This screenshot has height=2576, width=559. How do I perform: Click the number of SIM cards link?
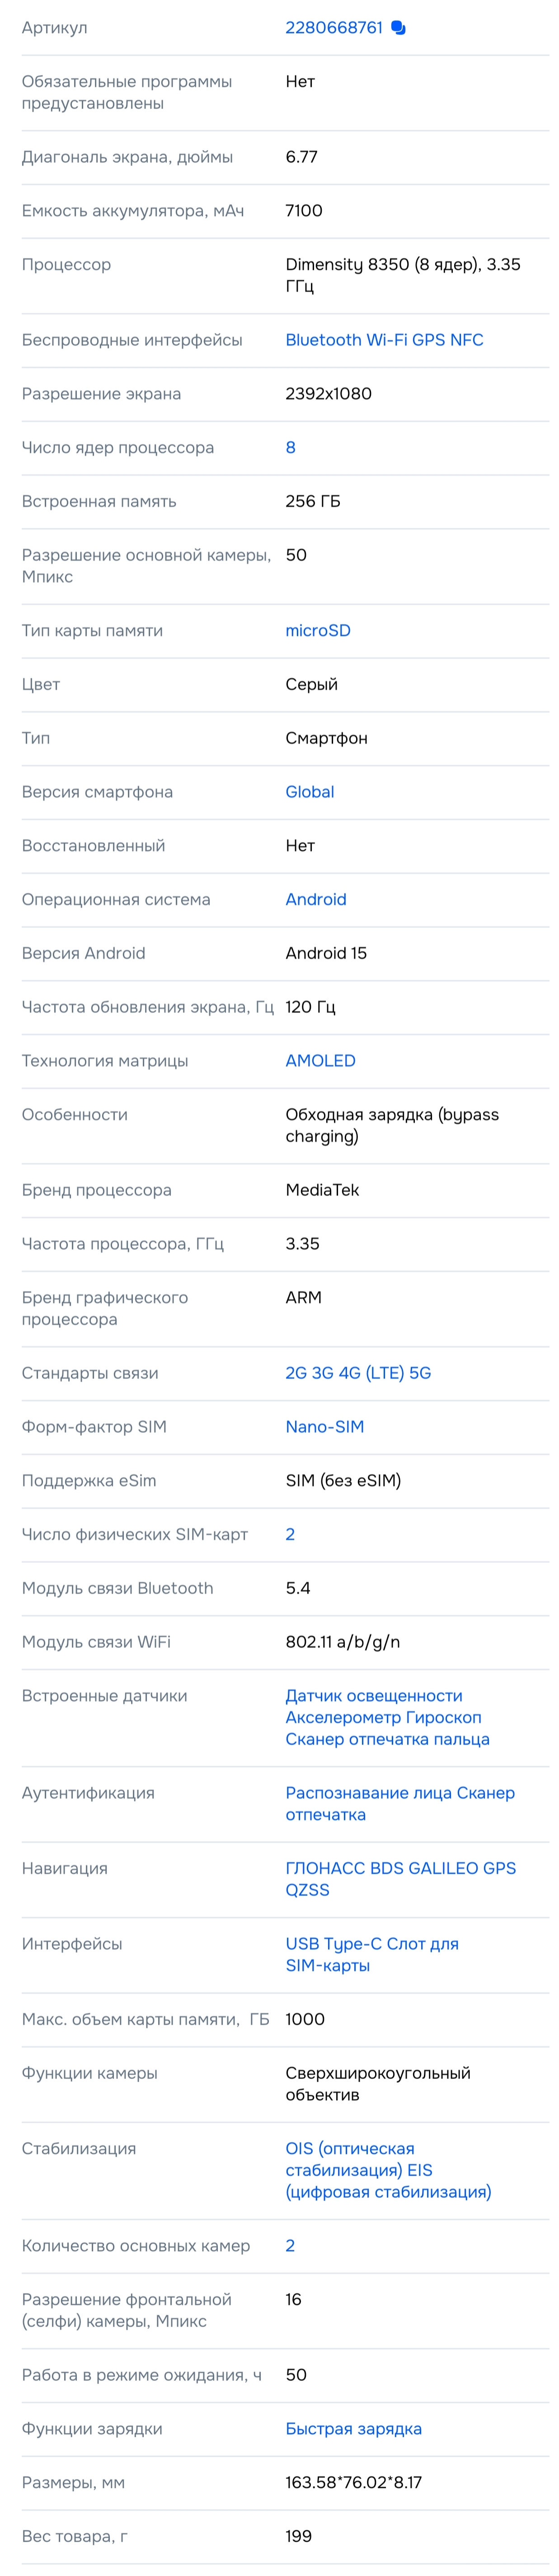(290, 1534)
